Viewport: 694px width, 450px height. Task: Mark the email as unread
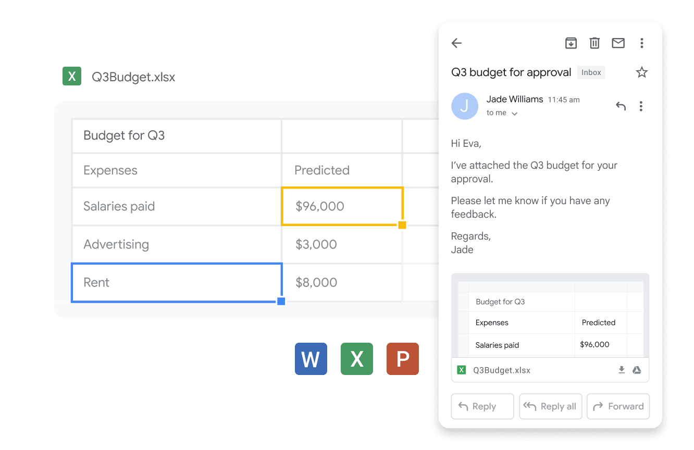click(x=618, y=43)
